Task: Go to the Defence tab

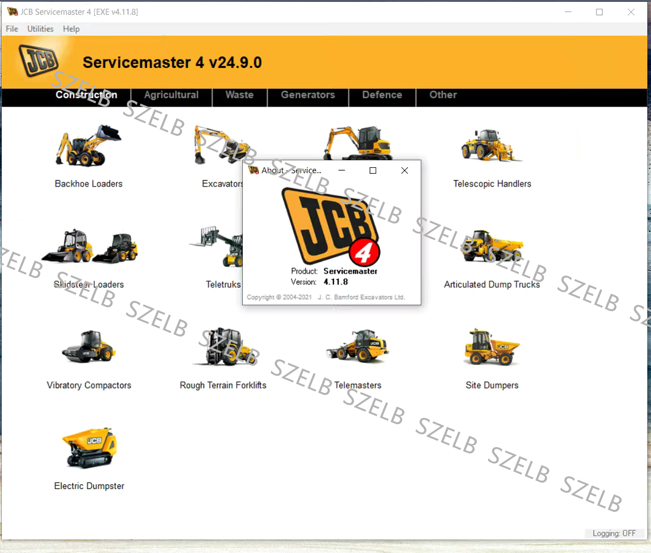Action: click(382, 95)
